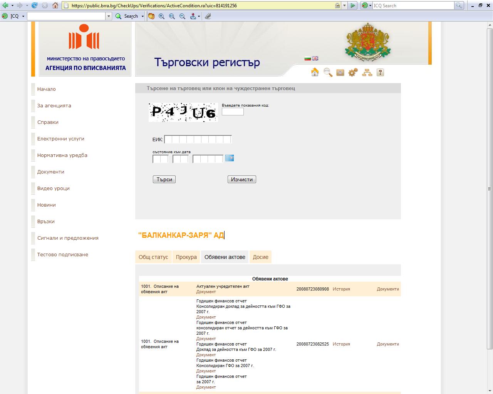Click the security icon in the address bar
493x394 pixels.
(x=337, y=5)
